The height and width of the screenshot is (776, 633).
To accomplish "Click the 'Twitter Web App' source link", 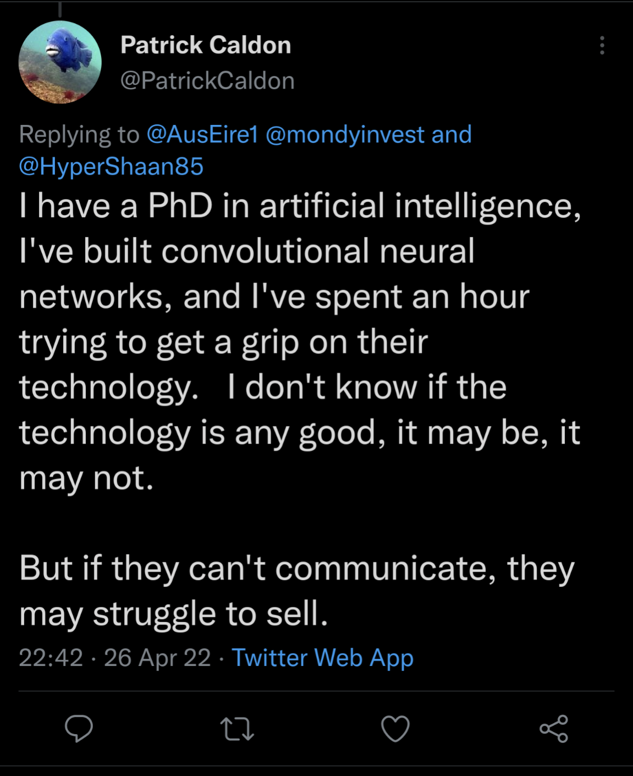I will pyautogui.click(x=322, y=658).
